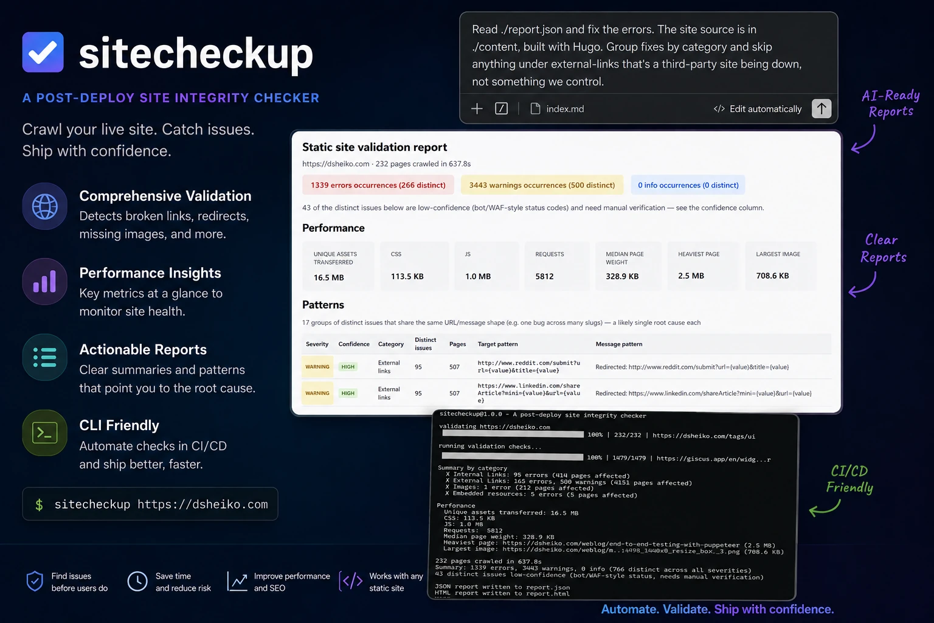Click the bar chart Performance Insights icon
The height and width of the screenshot is (623, 934).
[x=45, y=282]
